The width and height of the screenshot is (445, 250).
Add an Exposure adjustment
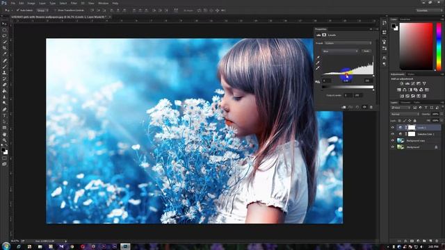pyautogui.click(x=419, y=83)
